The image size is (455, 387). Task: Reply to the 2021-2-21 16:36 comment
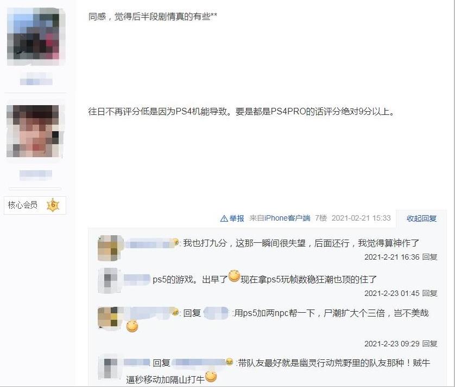point(430,257)
